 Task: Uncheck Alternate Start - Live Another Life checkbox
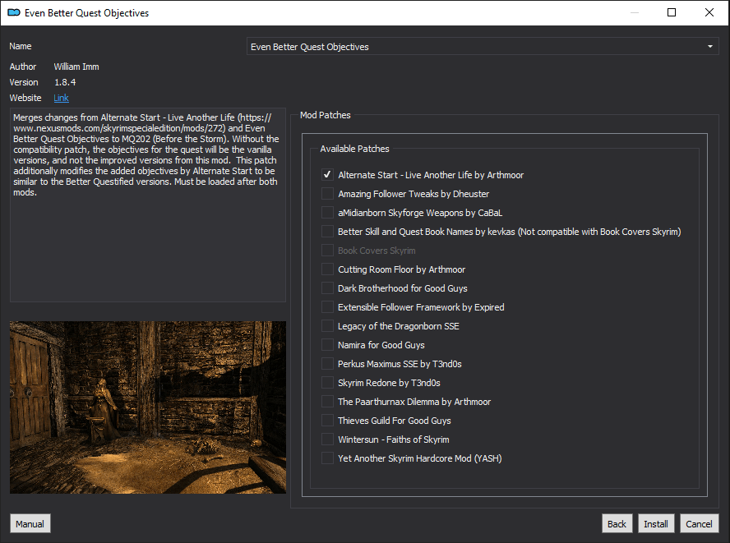coord(327,174)
